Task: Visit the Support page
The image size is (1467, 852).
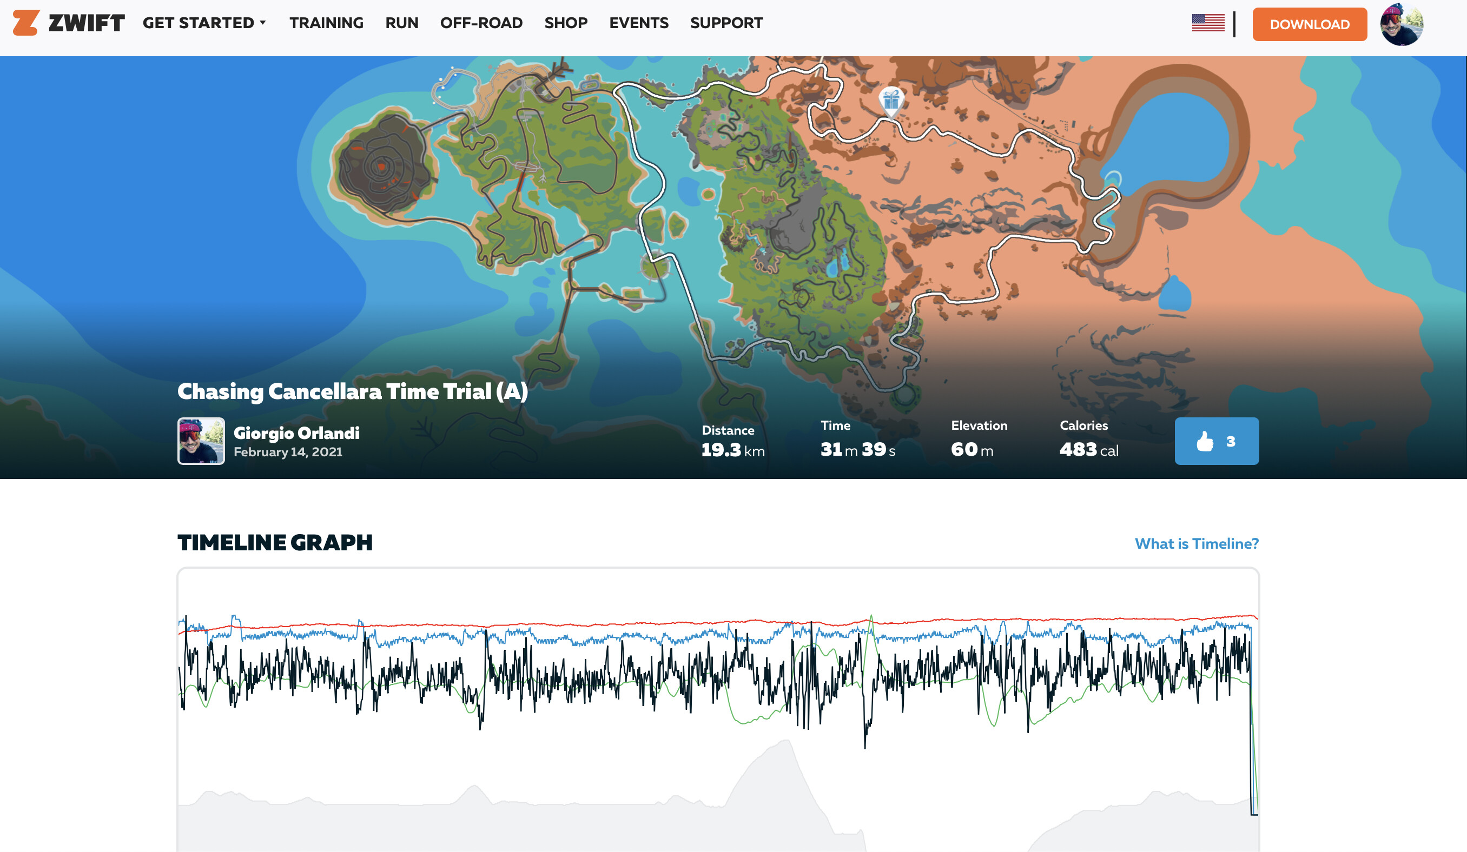Action: (726, 23)
